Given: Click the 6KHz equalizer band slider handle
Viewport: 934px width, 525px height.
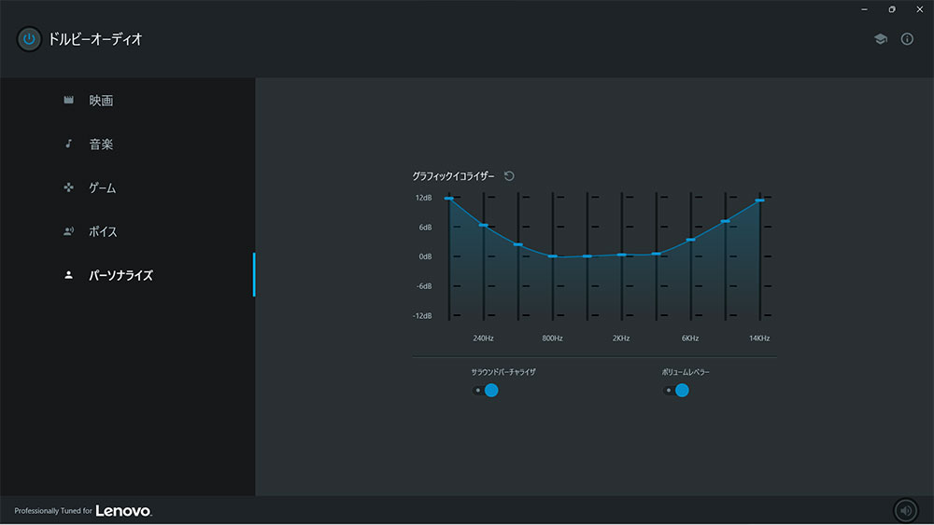Looking at the screenshot, I should pyautogui.click(x=691, y=240).
